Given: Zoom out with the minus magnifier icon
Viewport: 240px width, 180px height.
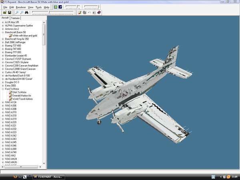Looking at the screenshot, I should tap(22, 12).
